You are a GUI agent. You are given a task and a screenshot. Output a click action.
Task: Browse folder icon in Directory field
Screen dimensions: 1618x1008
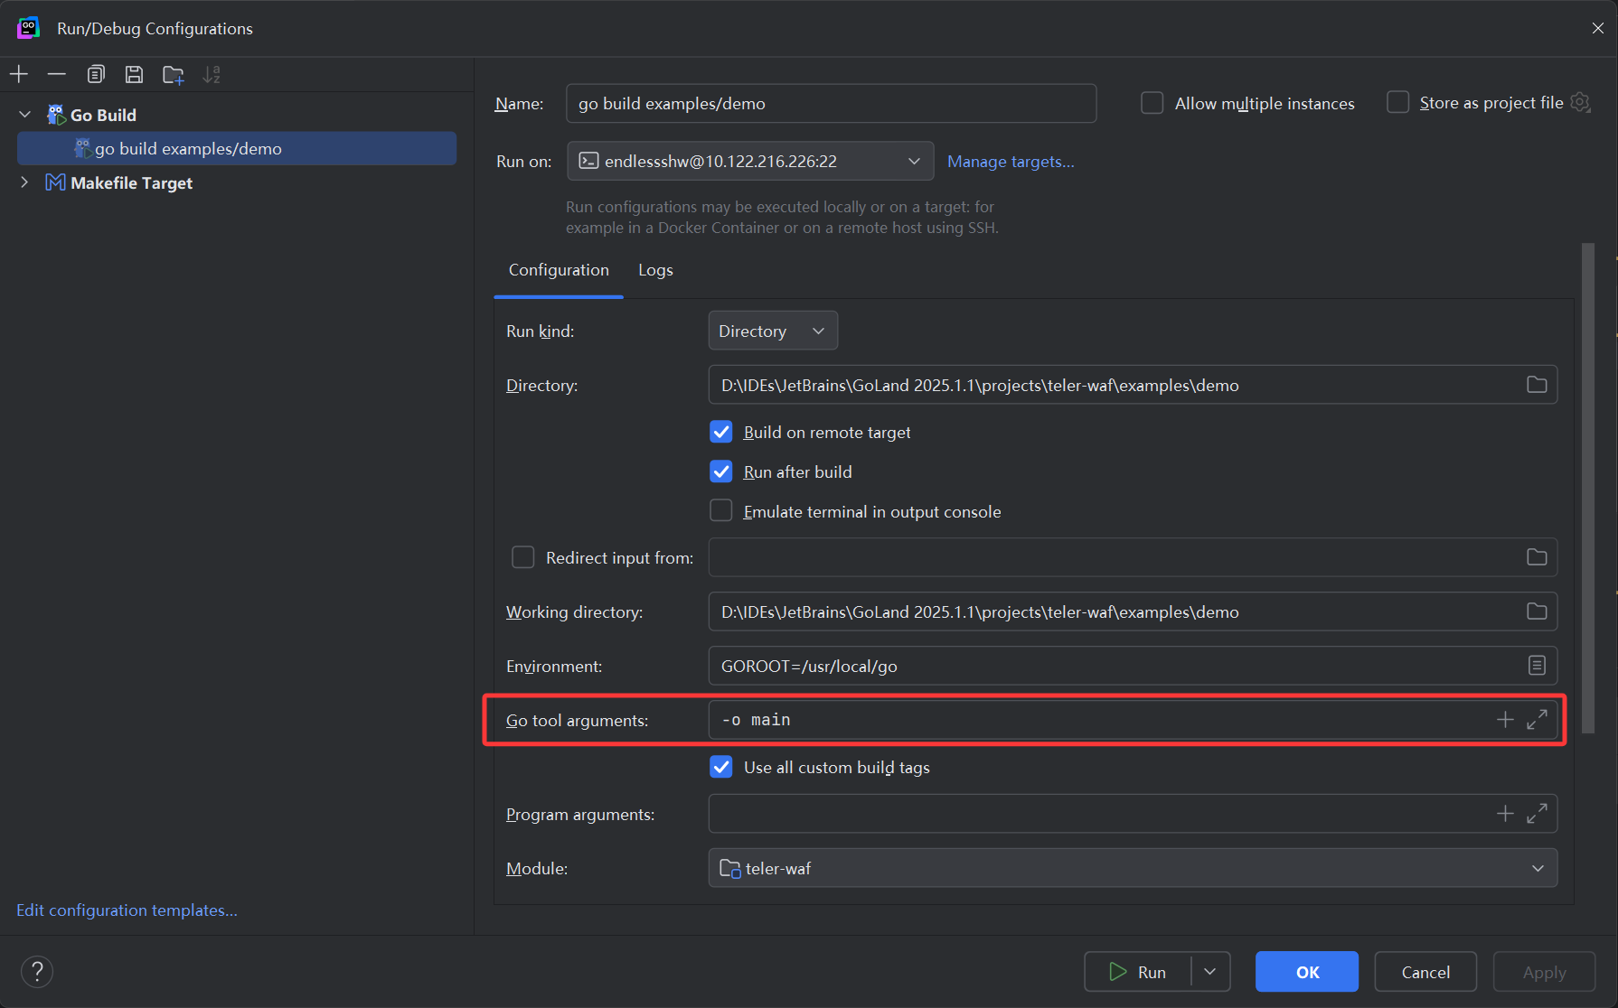[1537, 385]
